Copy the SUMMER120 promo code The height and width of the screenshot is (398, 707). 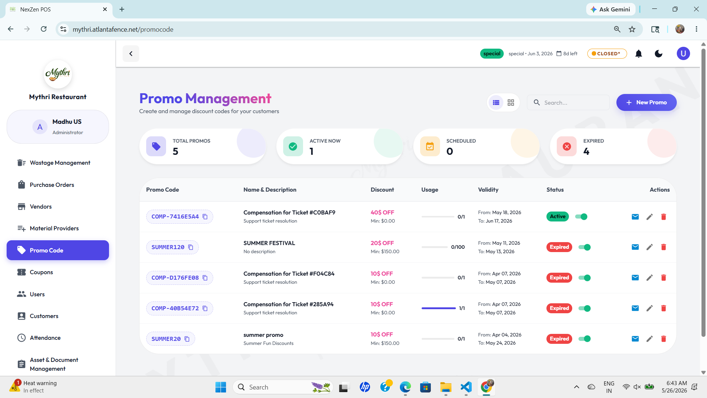191,247
